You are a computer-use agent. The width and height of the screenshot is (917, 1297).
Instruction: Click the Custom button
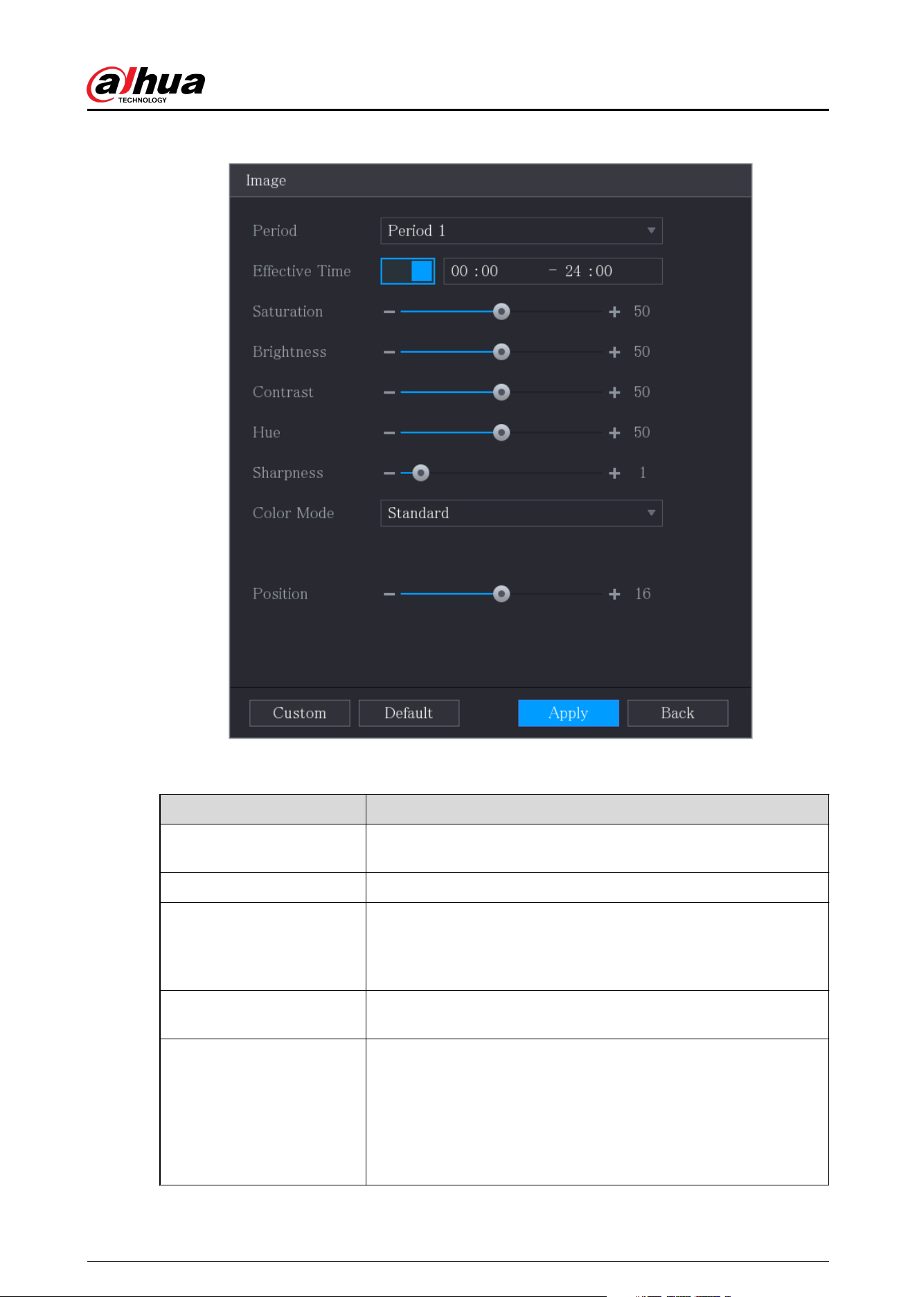pyautogui.click(x=299, y=713)
